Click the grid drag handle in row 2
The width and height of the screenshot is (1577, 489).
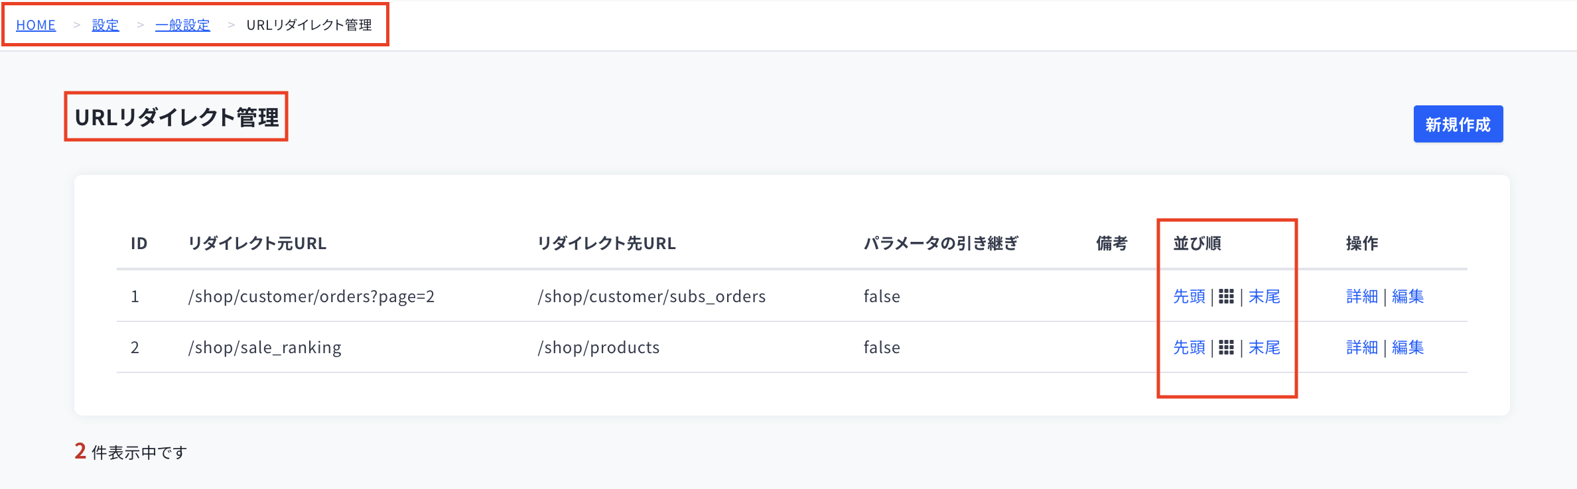click(1226, 347)
